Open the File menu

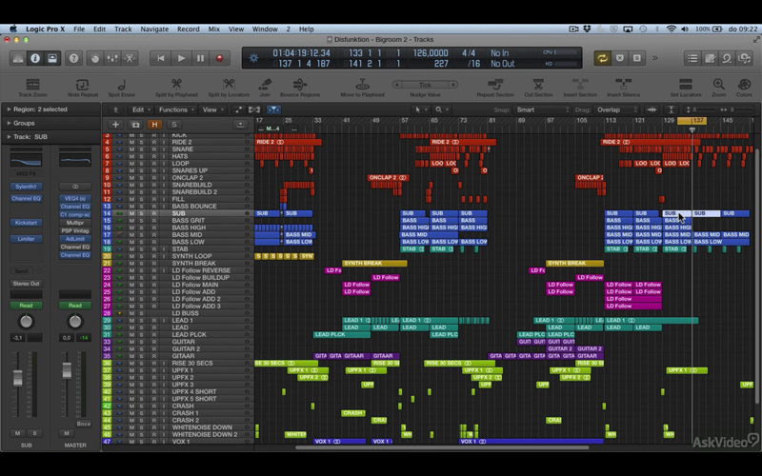[x=79, y=30]
